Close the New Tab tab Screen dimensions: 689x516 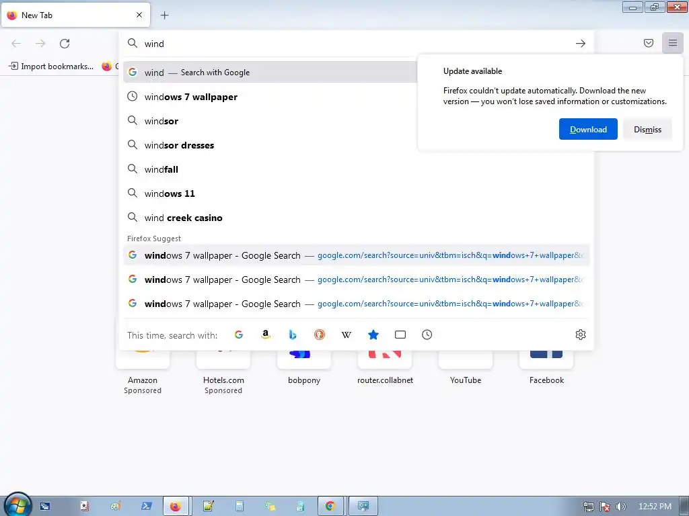[x=139, y=15]
